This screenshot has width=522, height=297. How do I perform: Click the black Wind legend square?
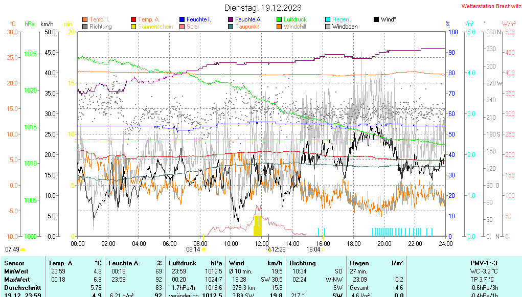point(376,19)
